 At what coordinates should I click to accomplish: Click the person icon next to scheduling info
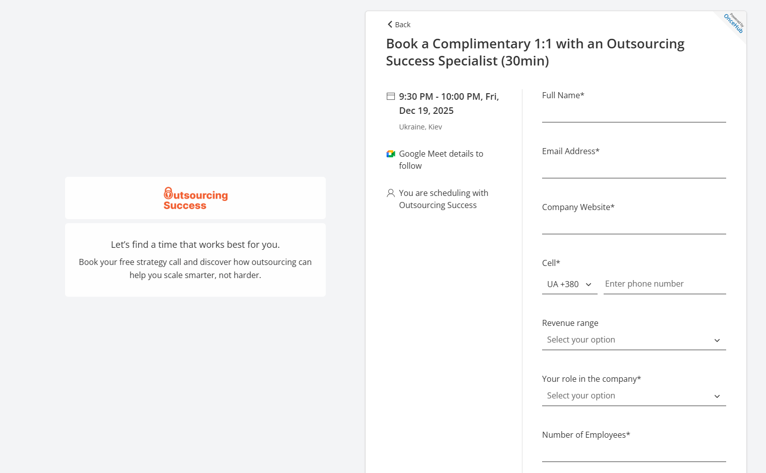[x=391, y=193]
